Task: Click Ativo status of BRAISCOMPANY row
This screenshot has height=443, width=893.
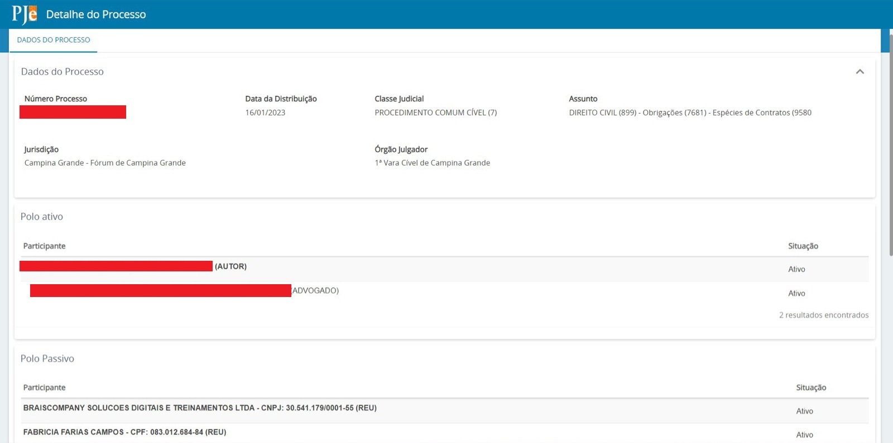Action: pyautogui.click(x=804, y=411)
